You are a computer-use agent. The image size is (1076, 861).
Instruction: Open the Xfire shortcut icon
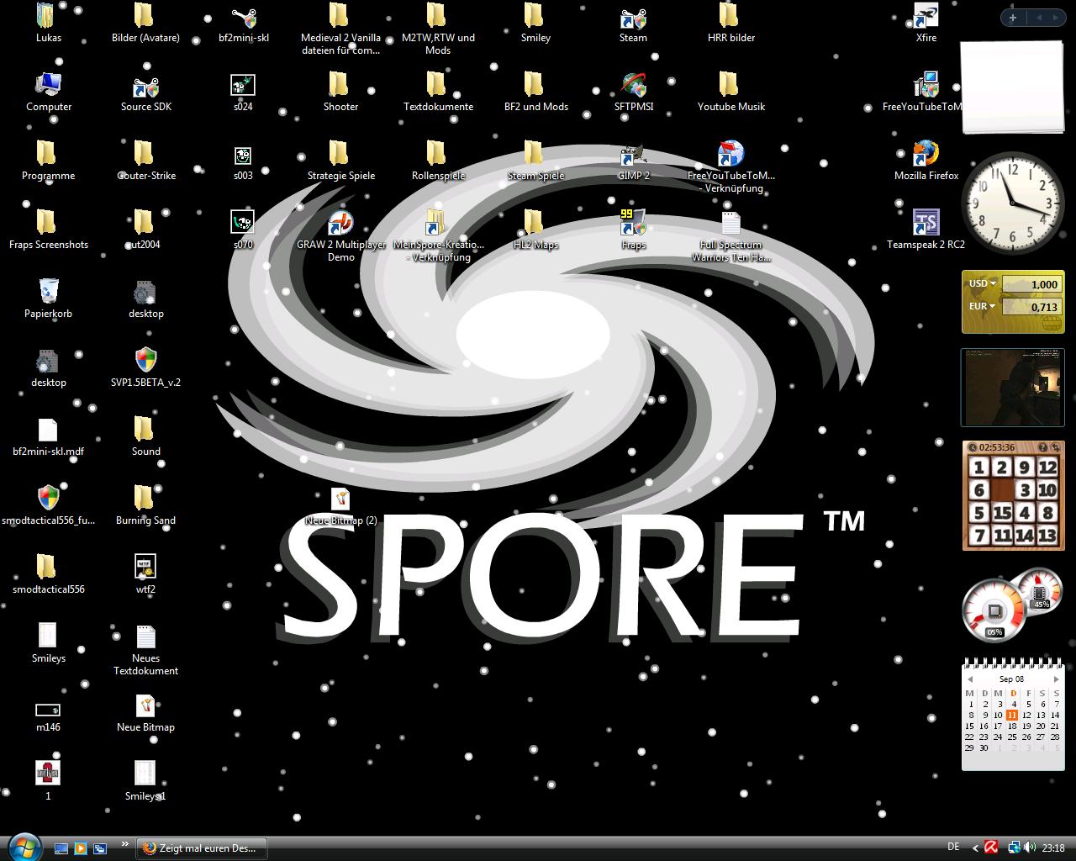(926, 18)
